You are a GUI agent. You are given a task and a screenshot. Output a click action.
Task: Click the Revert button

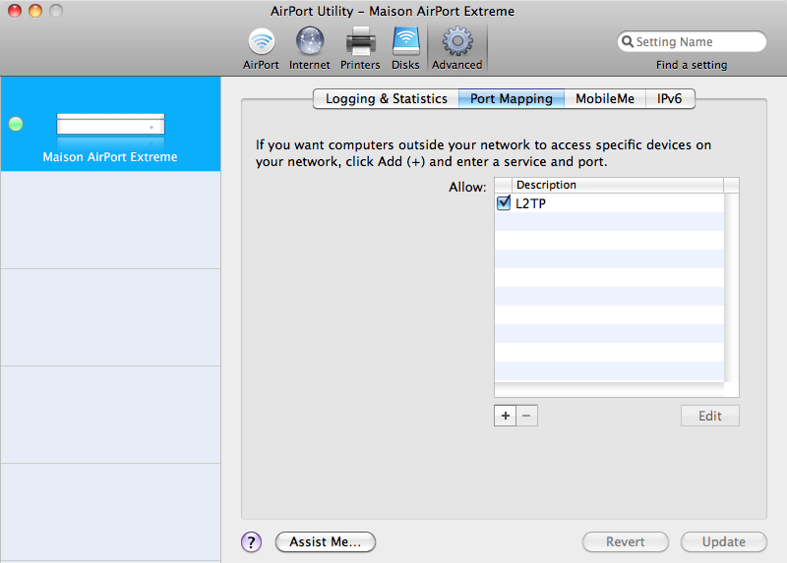pyautogui.click(x=625, y=541)
